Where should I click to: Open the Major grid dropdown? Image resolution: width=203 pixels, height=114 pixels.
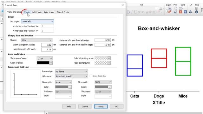pos(63,82)
